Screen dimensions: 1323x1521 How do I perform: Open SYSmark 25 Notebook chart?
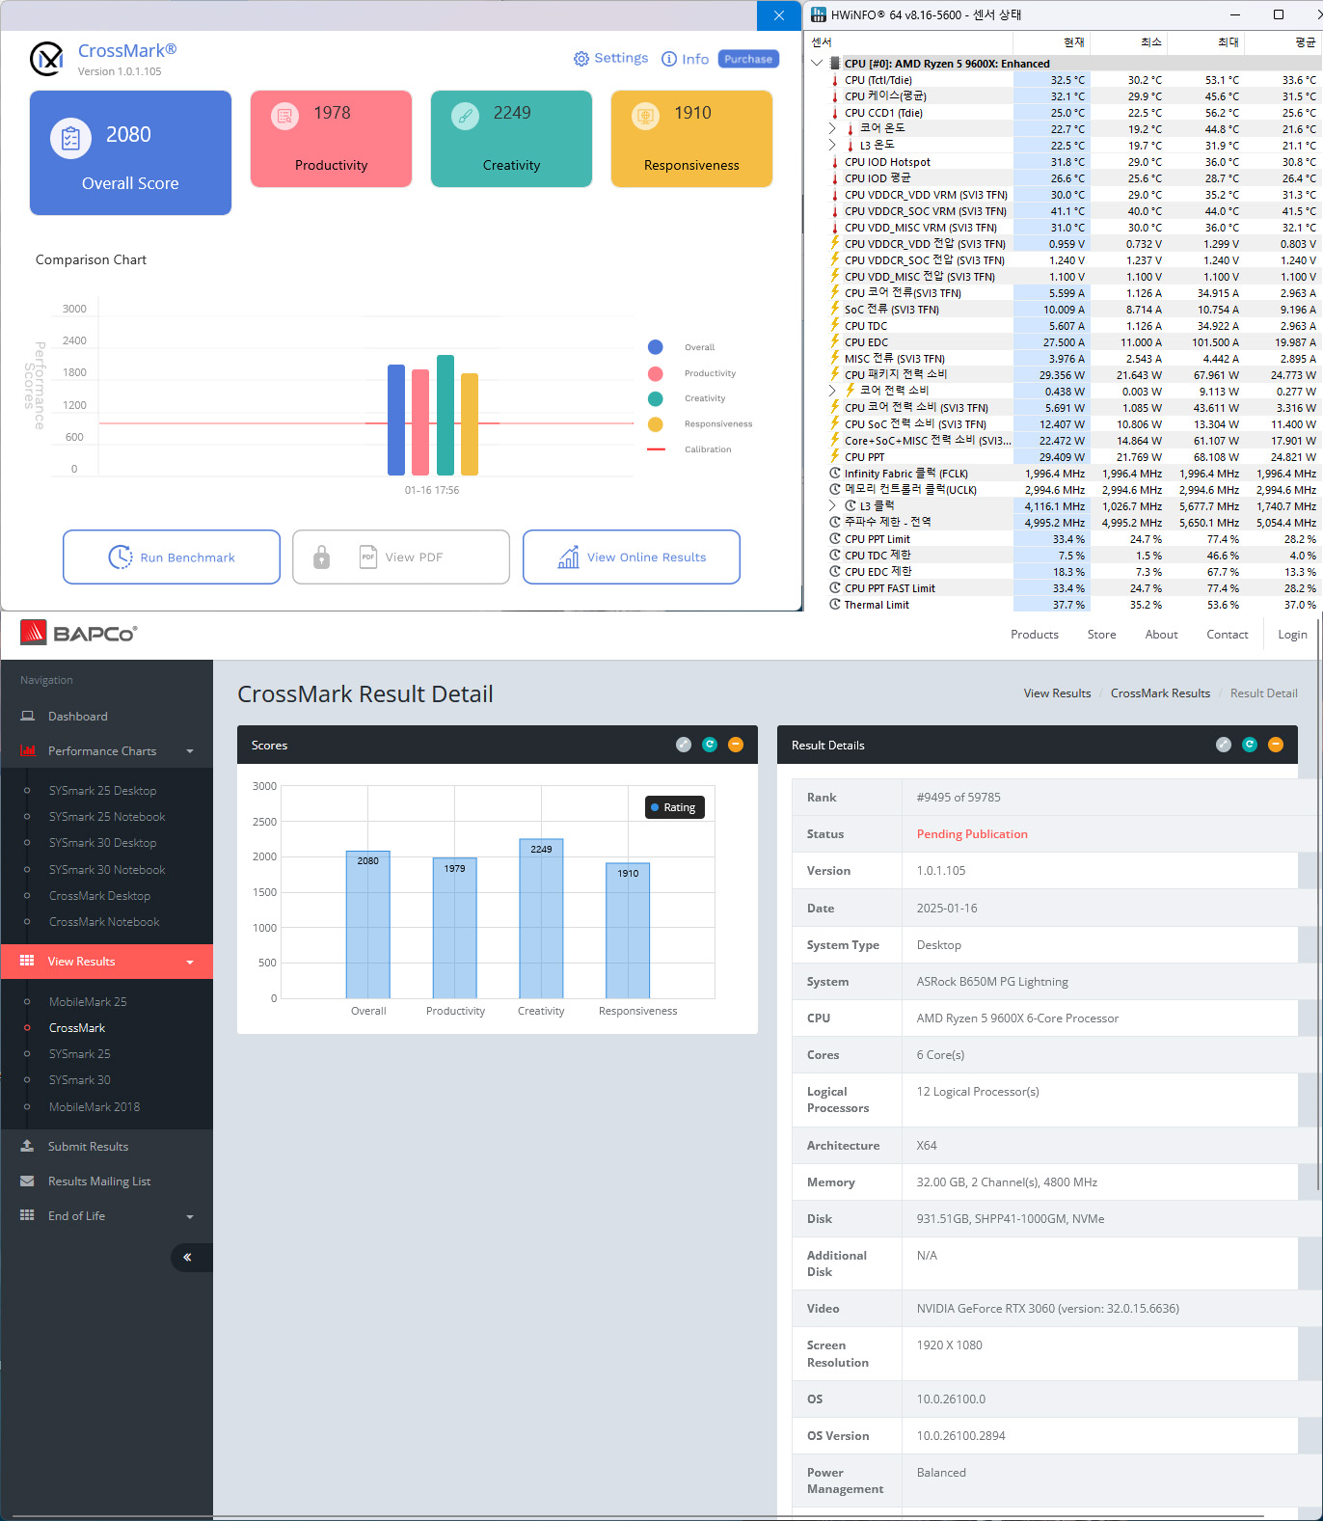point(107,817)
